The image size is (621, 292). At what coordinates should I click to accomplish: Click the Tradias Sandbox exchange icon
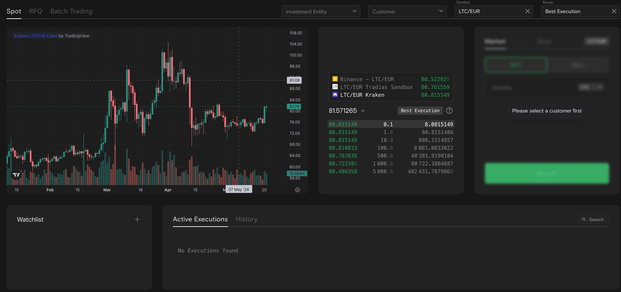pyautogui.click(x=335, y=87)
